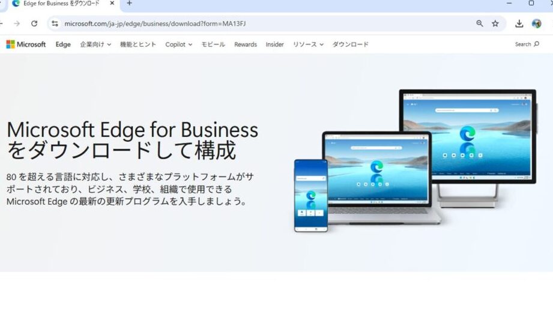The image size is (553, 311).
Task: Open the profile avatar menu
Action: [536, 23]
